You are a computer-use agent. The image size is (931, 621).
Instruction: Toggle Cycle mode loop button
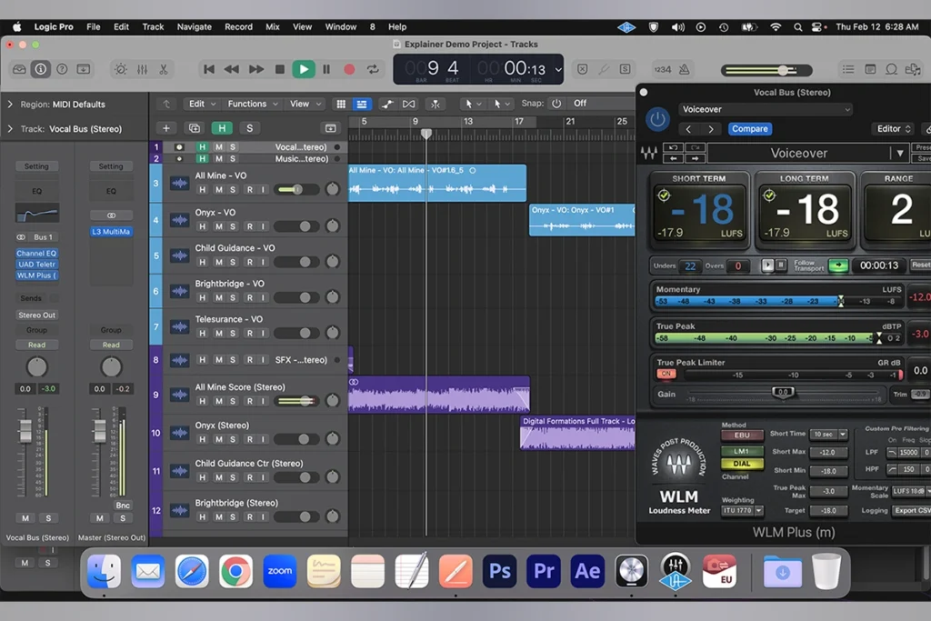tap(373, 69)
